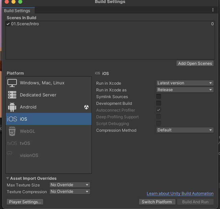220x209 pixels.
Task: Click the Development Build label
Action: tap(114, 103)
